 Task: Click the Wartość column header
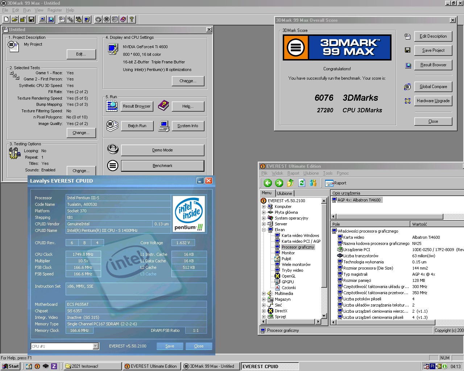click(437, 224)
